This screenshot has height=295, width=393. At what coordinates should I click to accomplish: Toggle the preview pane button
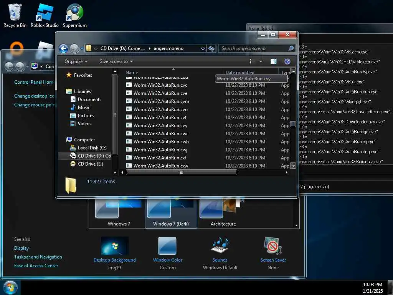pyautogui.click(x=273, y=61)
